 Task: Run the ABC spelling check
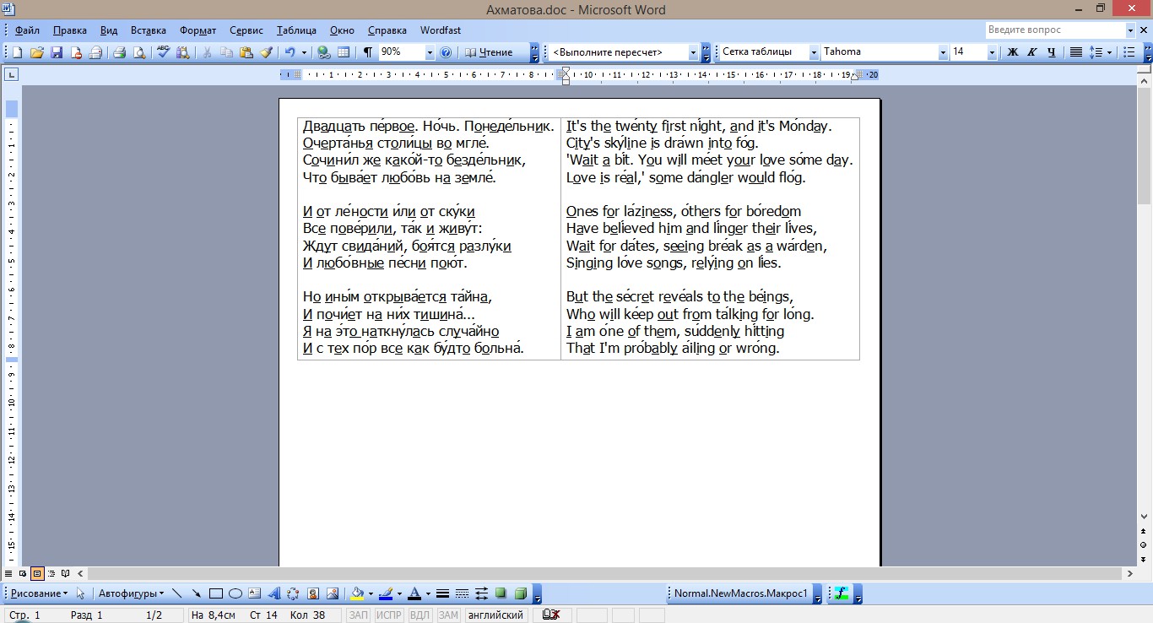tap(164, 52)
